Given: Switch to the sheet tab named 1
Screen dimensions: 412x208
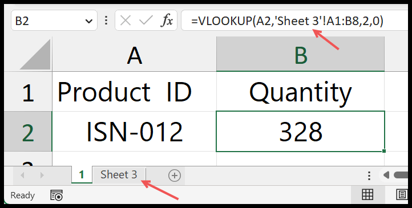Looking at the screenshot, I should point(82,175).
